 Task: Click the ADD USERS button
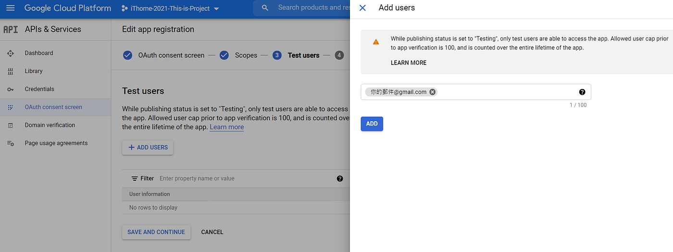click(x=148, y=148)
